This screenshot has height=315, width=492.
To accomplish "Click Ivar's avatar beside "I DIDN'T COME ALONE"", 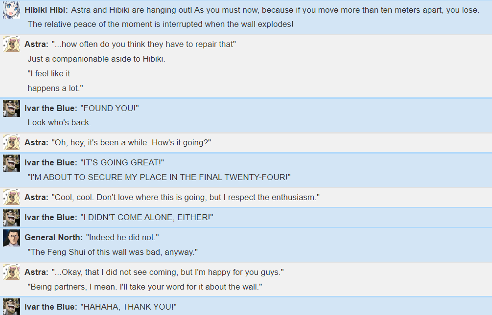I will pyautogui.click(x=12, y=218).
